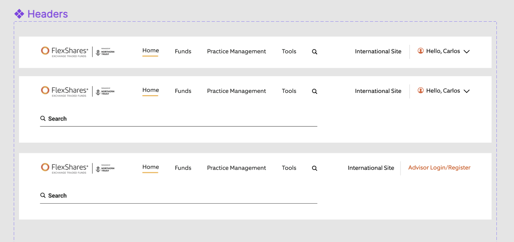
Task: Open Practice Management in the second header
Action: [x=236, y=91]
